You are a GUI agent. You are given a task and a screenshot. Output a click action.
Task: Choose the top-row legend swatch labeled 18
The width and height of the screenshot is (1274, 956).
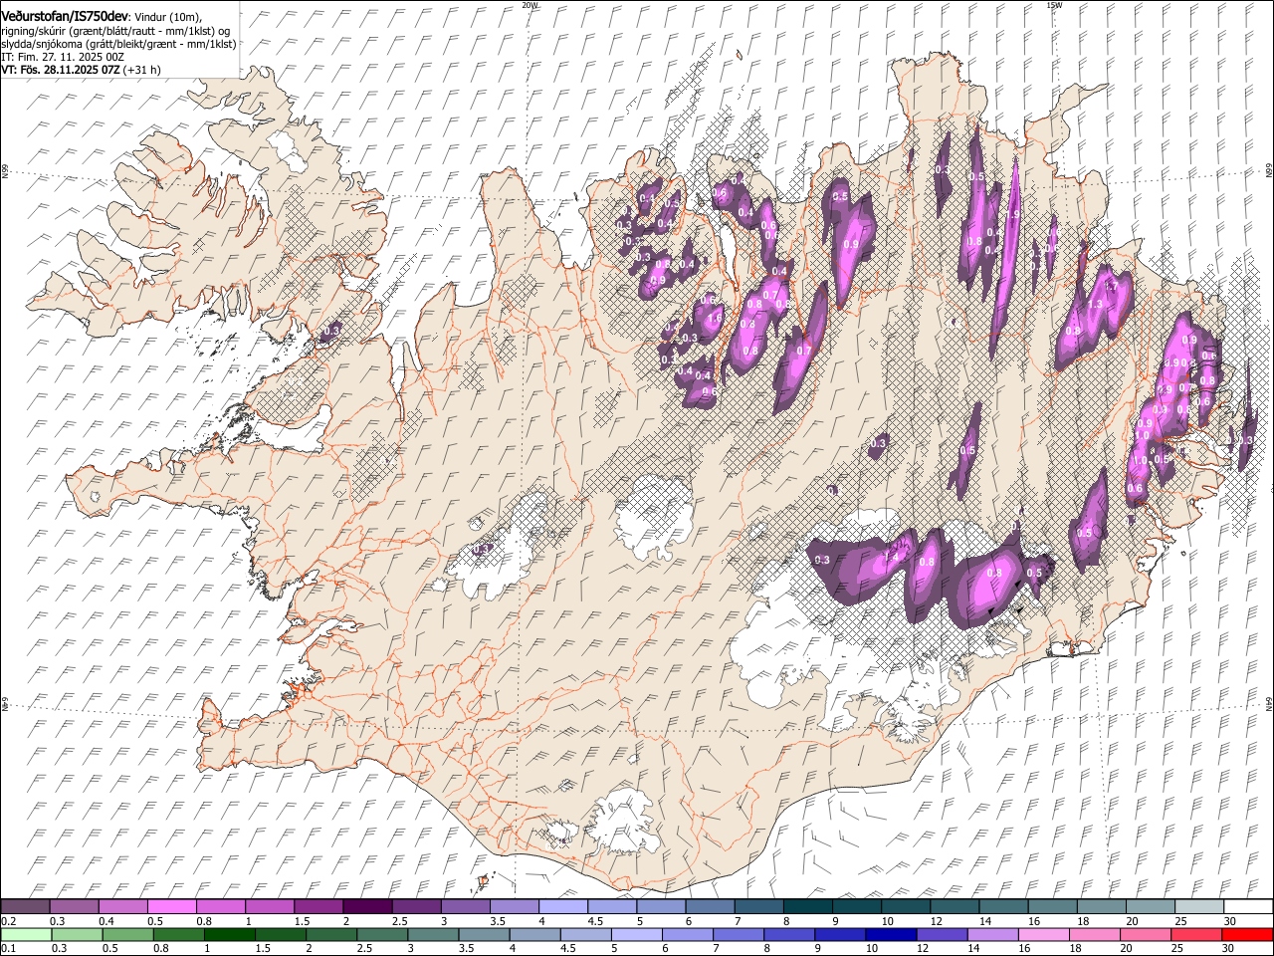tap(1102, 907)
